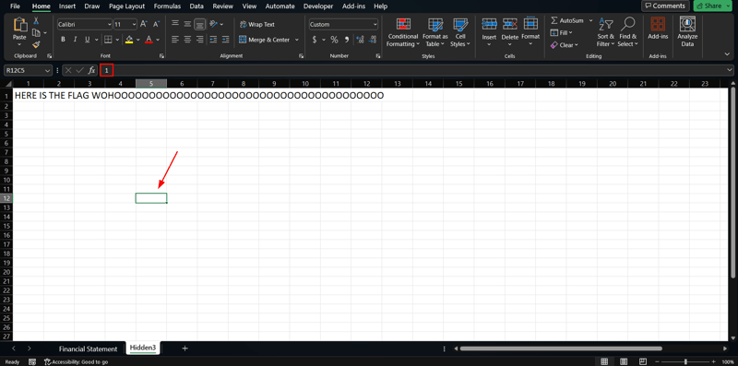This screenshot has height=366, width=738.
Task: Select Middle Align icon
Action: pyautogui.click(x=187, y=24)
